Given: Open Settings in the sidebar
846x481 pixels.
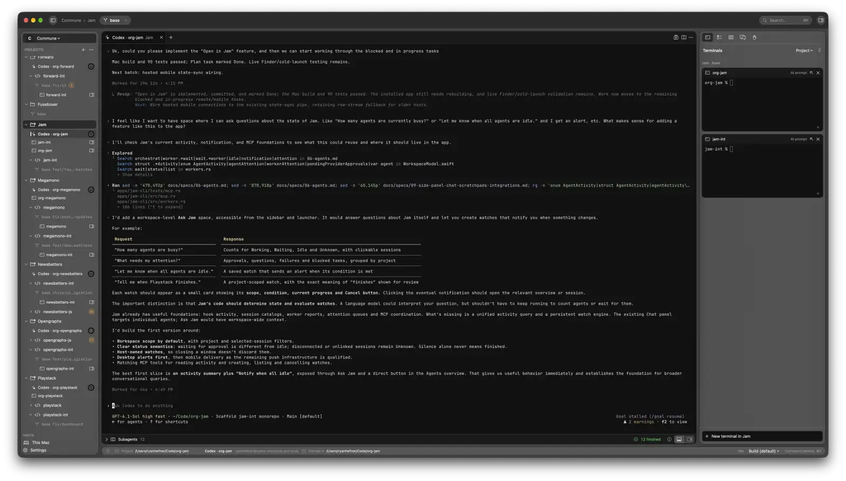Looking at the screenshot, I should 35,450.
